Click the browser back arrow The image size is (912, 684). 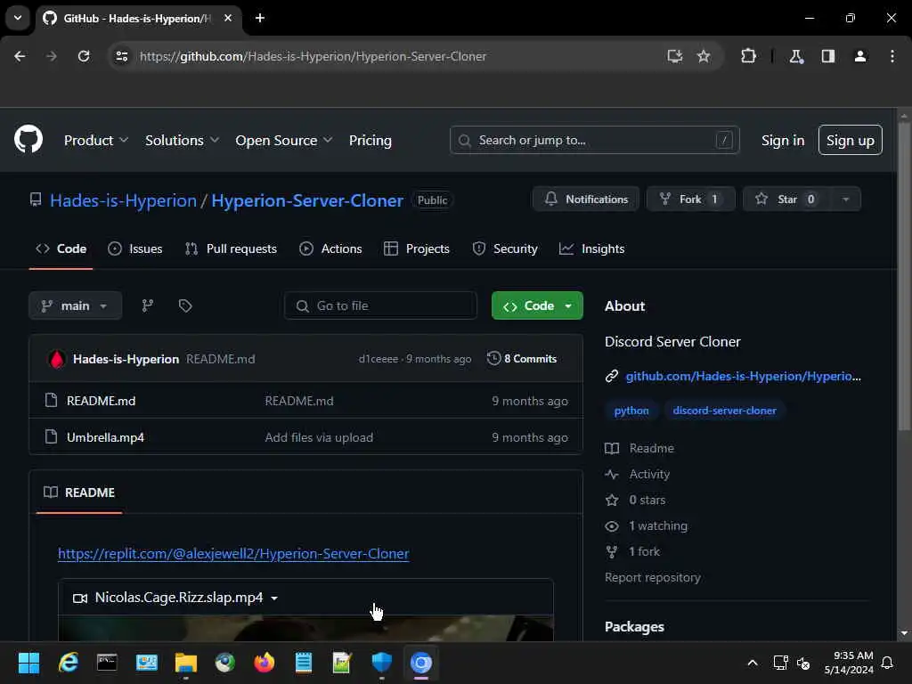pyautogui.click(x=20, y=56)
